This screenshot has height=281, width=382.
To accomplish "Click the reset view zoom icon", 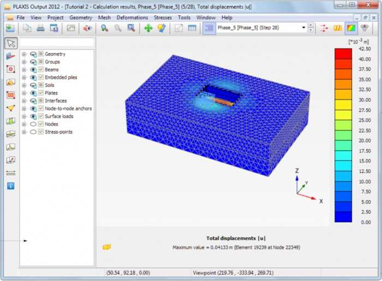I will point(131,28).
